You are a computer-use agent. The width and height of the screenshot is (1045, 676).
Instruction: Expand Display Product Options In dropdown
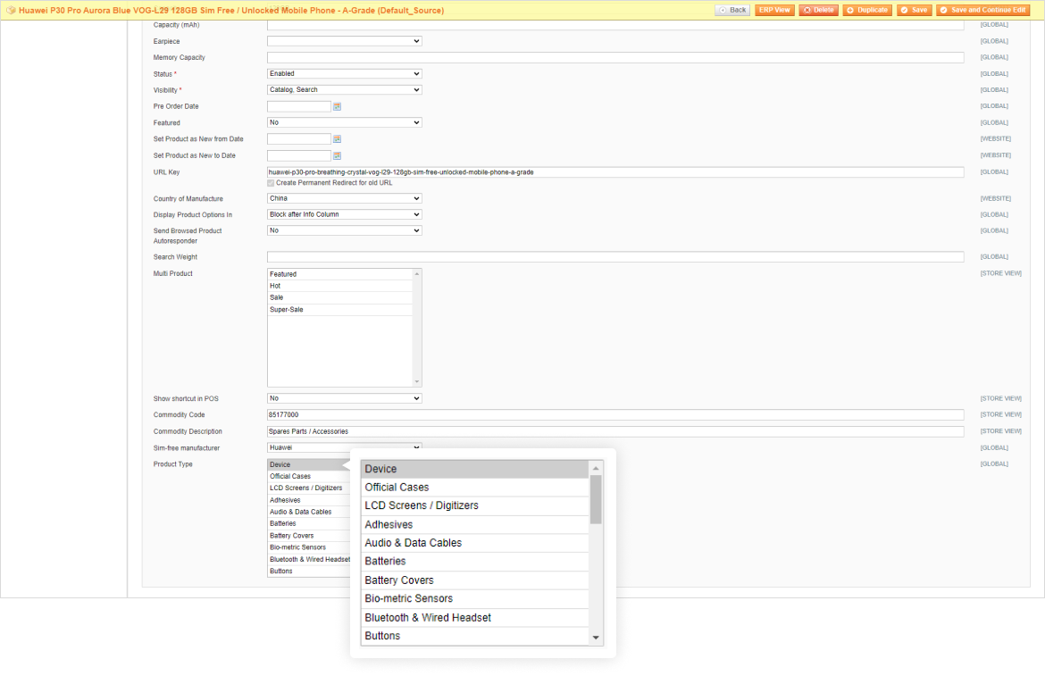pos(344,214)
